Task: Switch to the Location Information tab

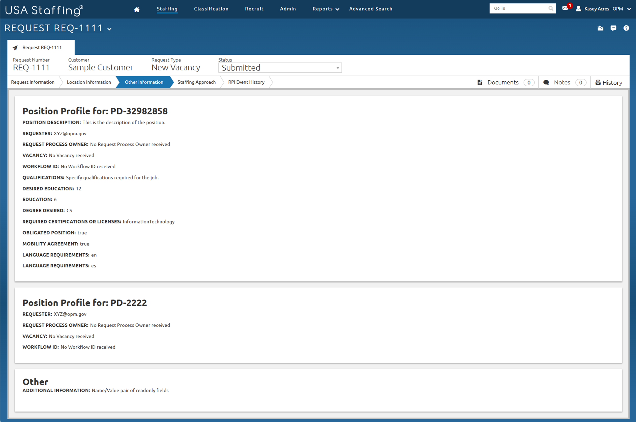Action: tap(89, 82)
